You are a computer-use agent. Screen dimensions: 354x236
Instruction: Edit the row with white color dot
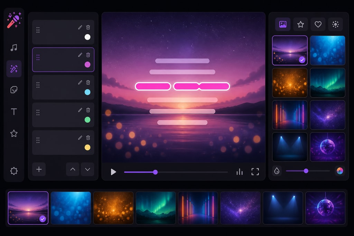pyautogui.click(x=80, y=27)
